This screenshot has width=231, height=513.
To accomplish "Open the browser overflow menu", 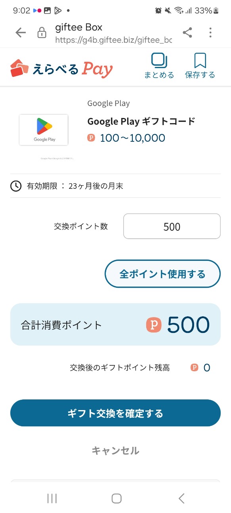I will click(x=210, y=33).
